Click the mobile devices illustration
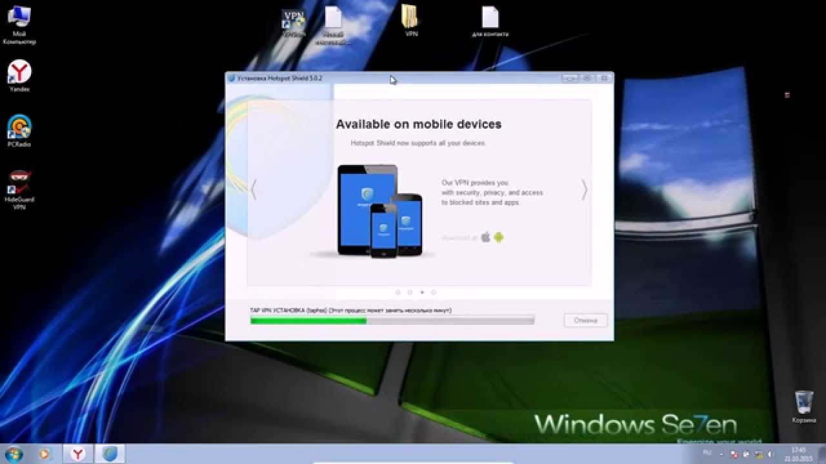Screen dimensions: 826x464 (x=380, y=210)
